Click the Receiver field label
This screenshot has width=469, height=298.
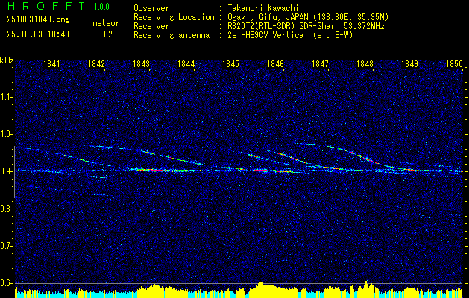point(151,26)
